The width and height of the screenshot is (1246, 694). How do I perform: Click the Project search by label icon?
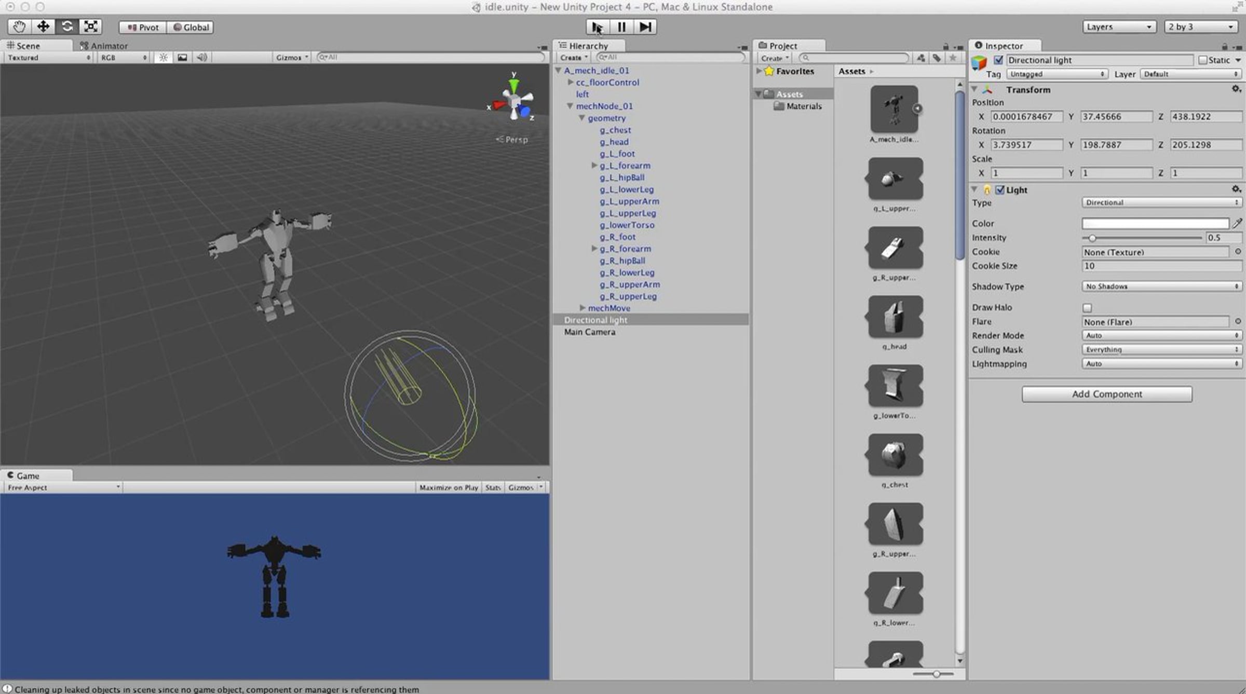937,58
